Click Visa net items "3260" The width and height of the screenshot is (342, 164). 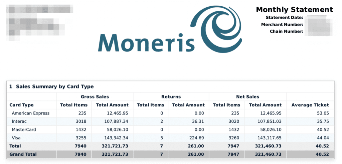tap(234, 138)
